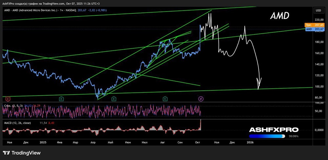Click the 2025 label on the time axis
Viewport: 328px width, 160px height.
tap(43, 142)
